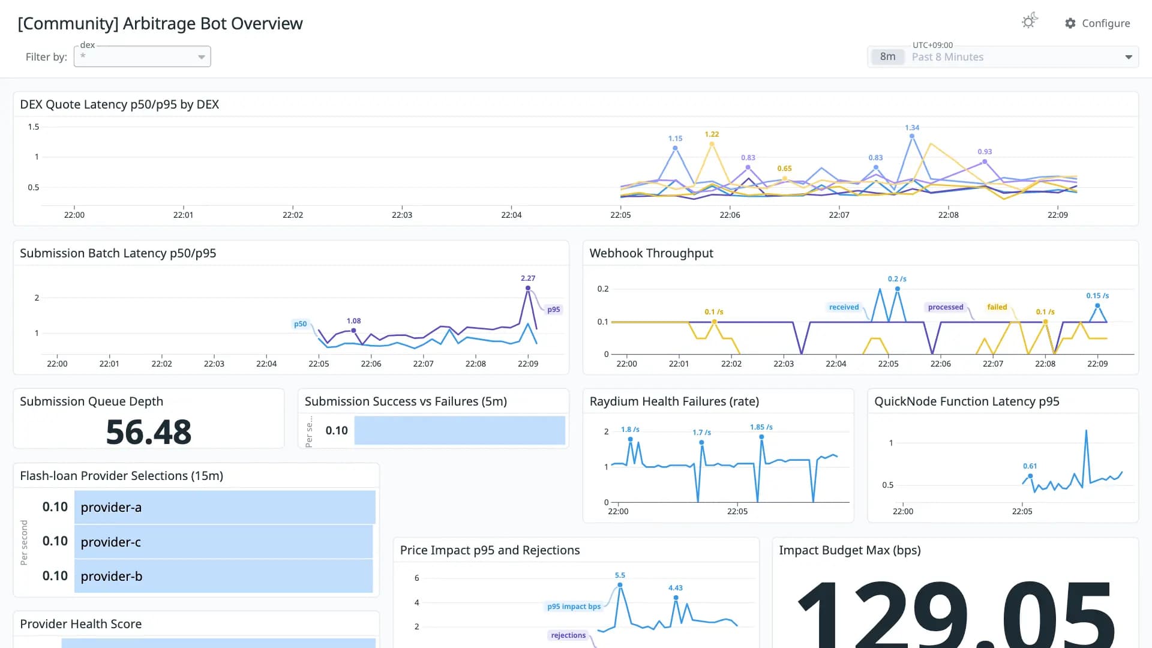Click the Provider Health Score title
The width and height of the screenshot is (1152, 648).
pos(80,624)
